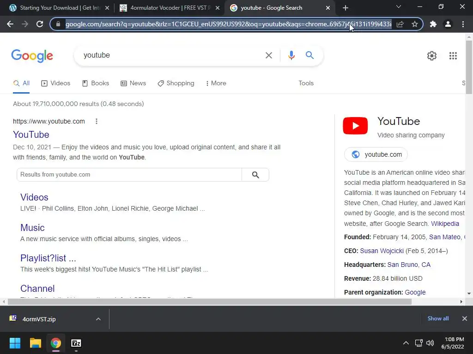Screen dimensions: 473x354
Task: Open the clock and date panel
Action: tap(453, 343)
